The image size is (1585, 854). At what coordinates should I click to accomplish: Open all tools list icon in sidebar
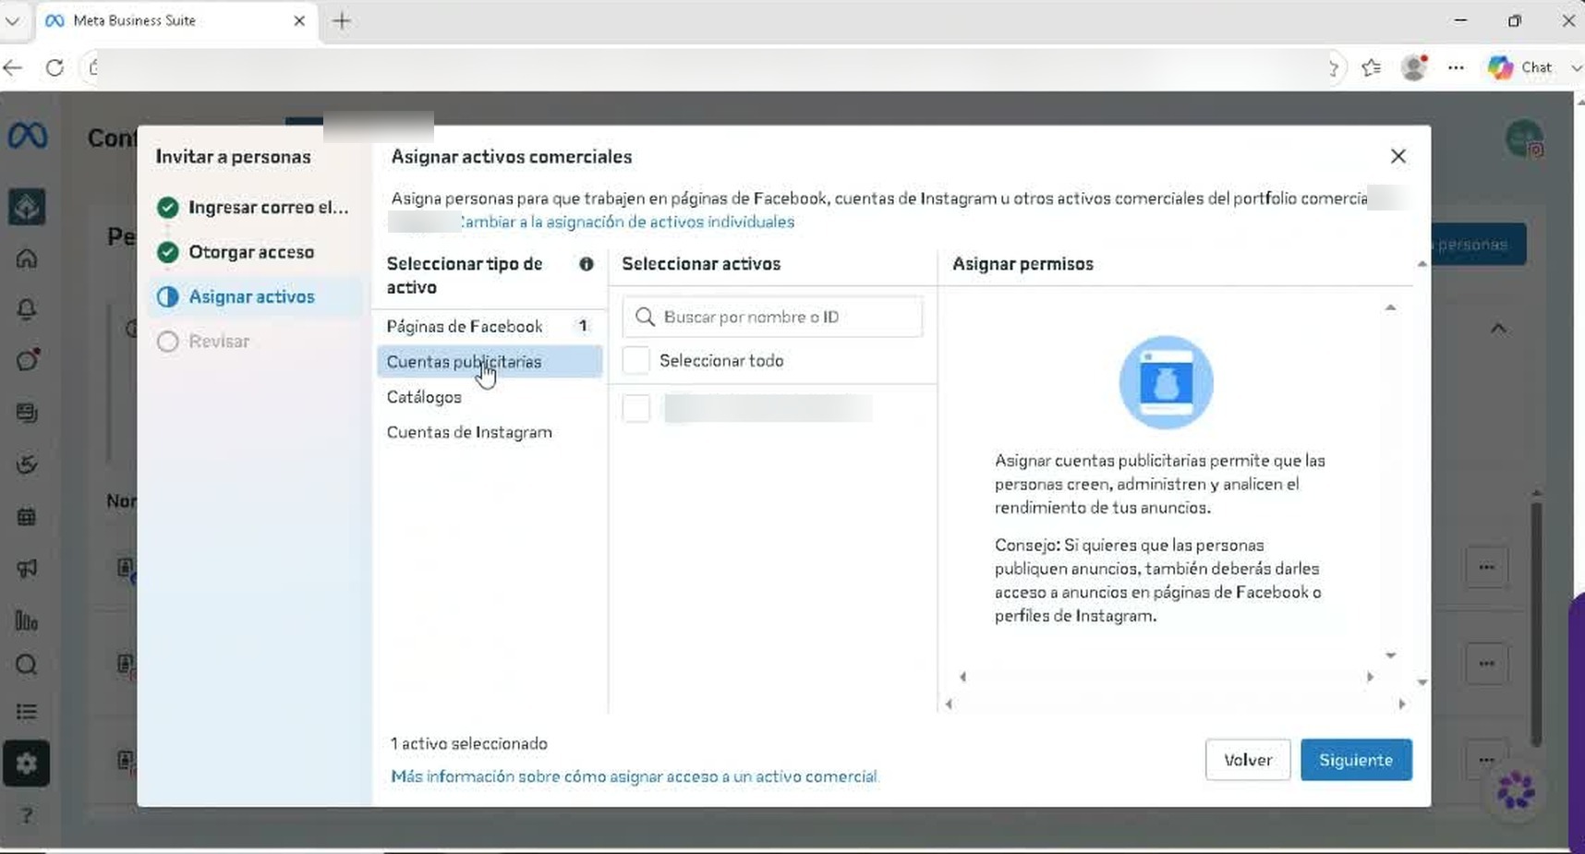click(x=27, y=712)
